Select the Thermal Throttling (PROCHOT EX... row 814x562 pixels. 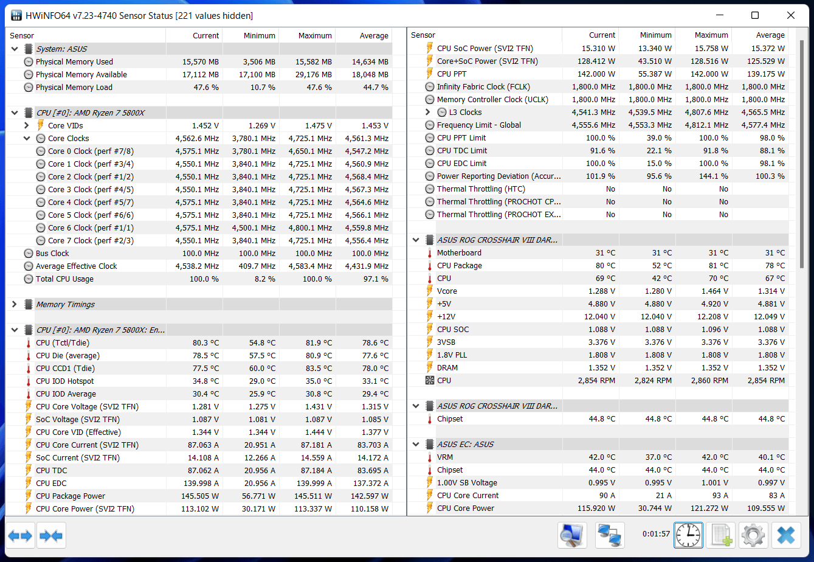pyautogui.click(x=598, y=215)
